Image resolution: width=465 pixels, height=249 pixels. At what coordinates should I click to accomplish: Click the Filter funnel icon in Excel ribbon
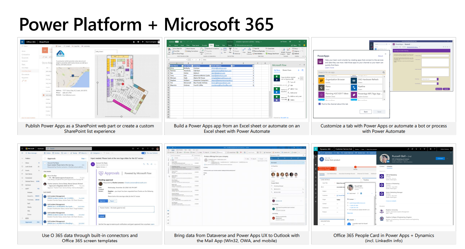[231, 50]
